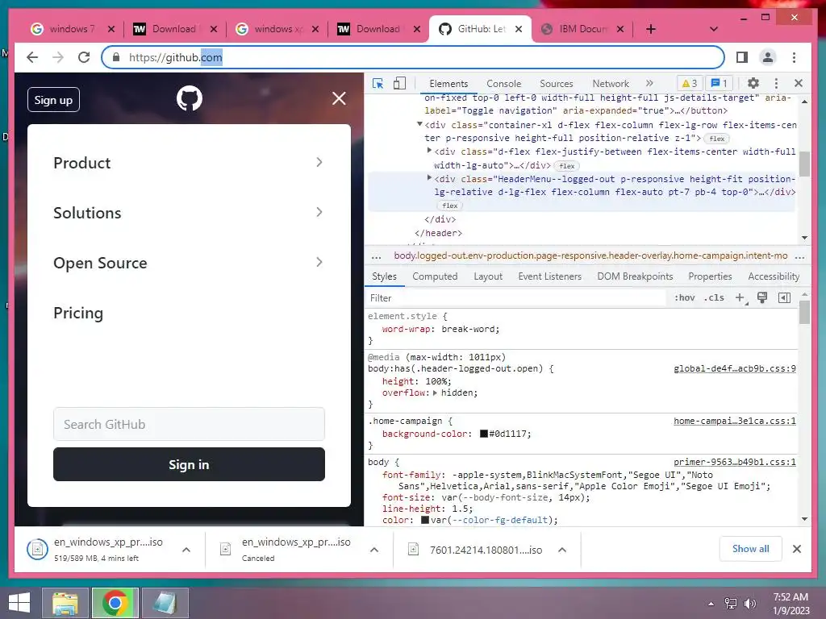This screenshot has width=826, height=619.
Task: Click Show all downloads
Action: coord(751,549)
